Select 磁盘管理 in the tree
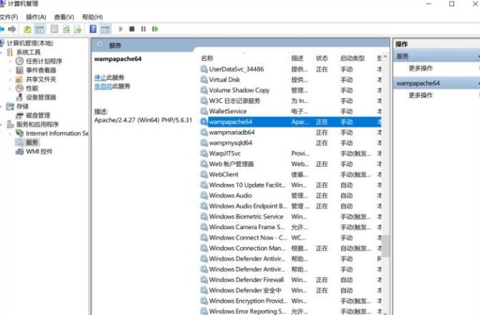 [37, 115]
